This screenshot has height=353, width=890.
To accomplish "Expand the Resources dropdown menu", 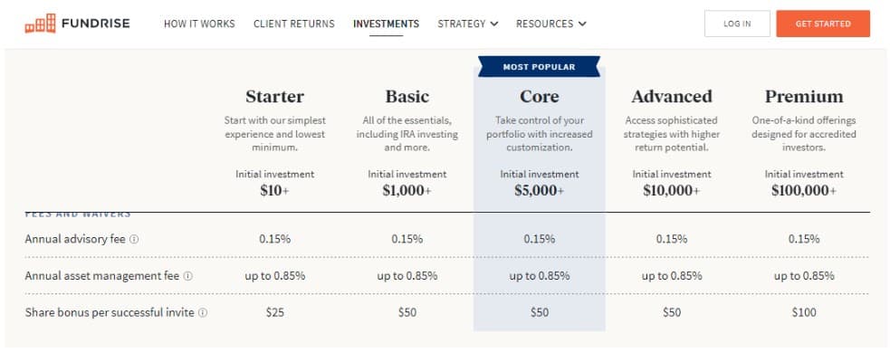I will point(551,24).
